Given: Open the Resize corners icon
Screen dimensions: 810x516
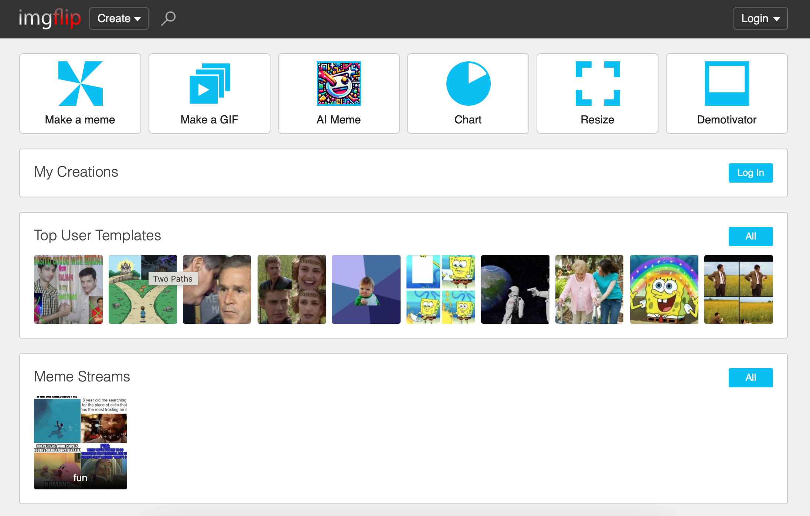Looking at the screenshot, I should (598, 84).
